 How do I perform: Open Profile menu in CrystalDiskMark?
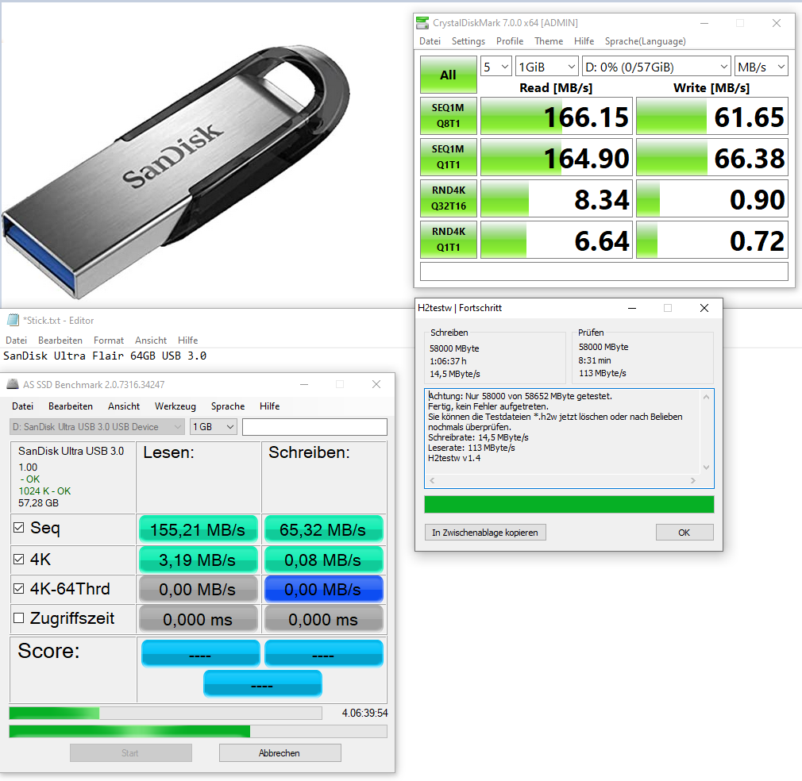(510, 41)
